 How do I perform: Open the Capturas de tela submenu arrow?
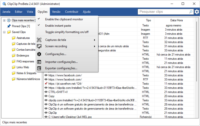pos(94,40)
